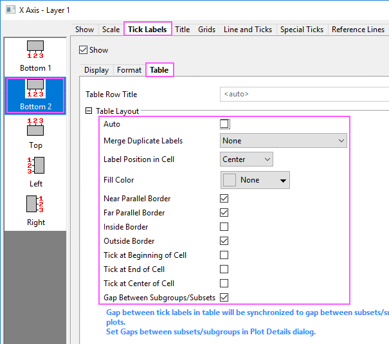389x344 pixels.
Task: Select the Table sub-tab
Action: [x=159, y=69]
